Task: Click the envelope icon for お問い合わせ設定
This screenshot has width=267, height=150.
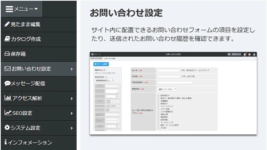Action: (x=8, y=69)
